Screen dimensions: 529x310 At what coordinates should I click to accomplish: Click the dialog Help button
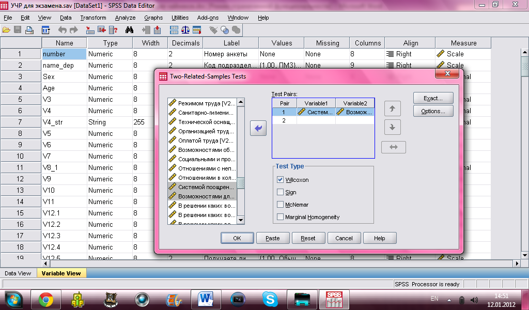coord(380,238)
